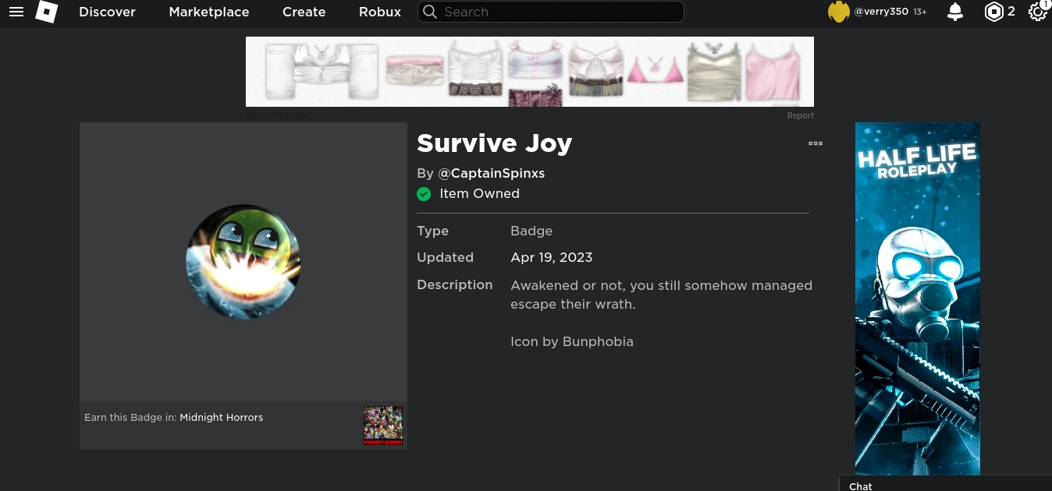
Task: Click the search magnifier icon
Action: tap(430, 12)
